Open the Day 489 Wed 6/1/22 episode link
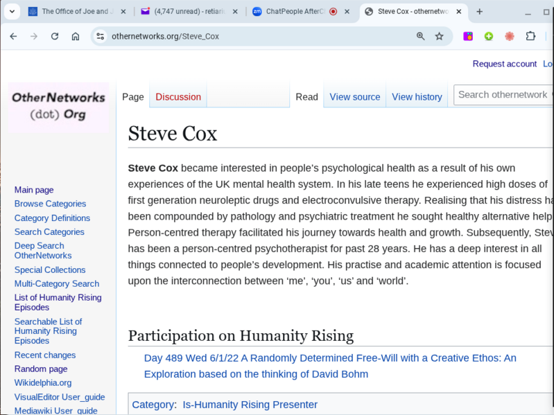Screen dimensions: 554x415 point(330,366)
